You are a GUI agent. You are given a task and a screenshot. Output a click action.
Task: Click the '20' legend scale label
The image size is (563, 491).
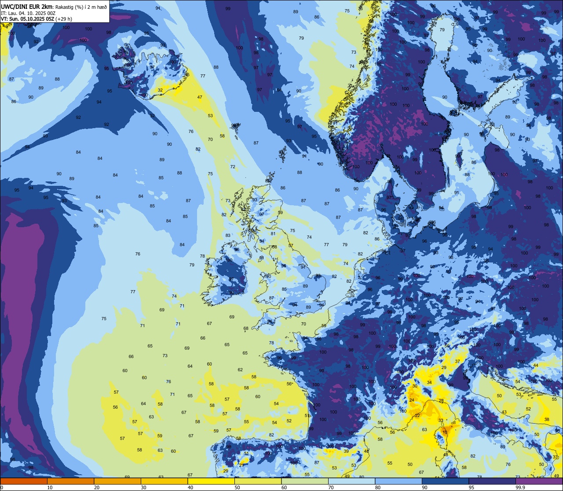coord(97,487)
